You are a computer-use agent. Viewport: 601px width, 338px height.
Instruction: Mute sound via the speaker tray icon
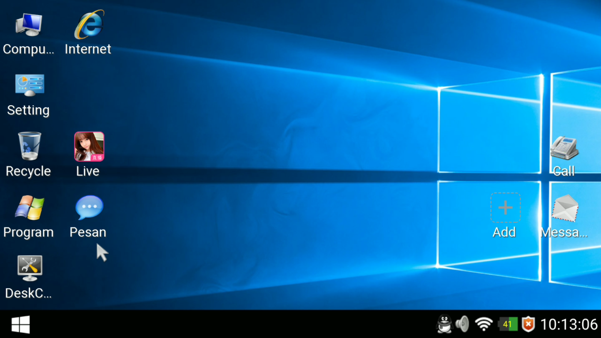[462, 324]
